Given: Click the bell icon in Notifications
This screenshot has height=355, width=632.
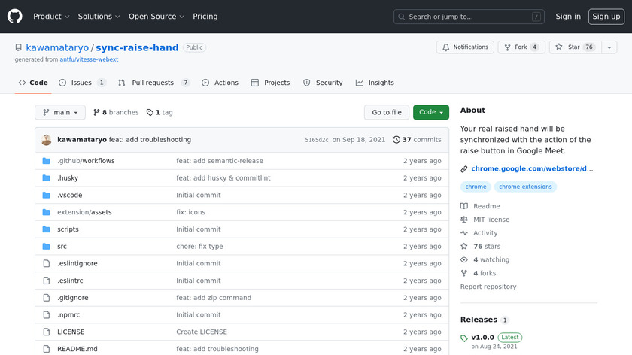Looking at the screenshot, I should [x=445, y=47].
